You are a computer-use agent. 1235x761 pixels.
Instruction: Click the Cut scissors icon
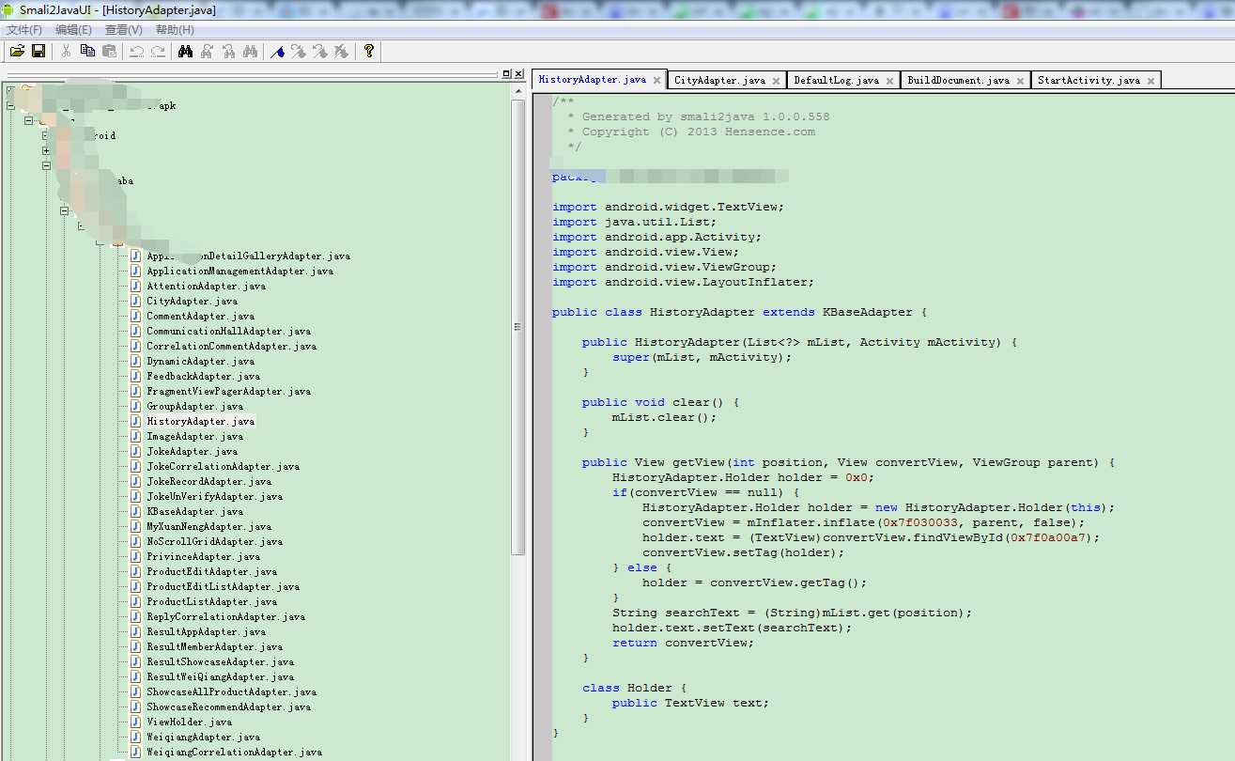[66, 51]
